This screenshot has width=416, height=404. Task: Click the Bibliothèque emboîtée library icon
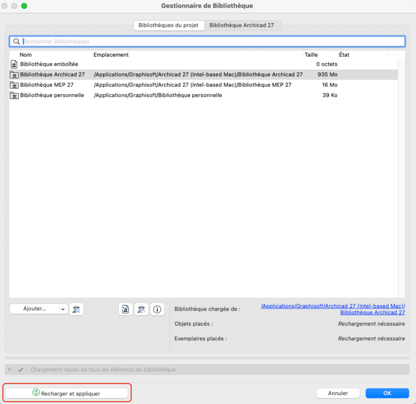tap(14, 64)
